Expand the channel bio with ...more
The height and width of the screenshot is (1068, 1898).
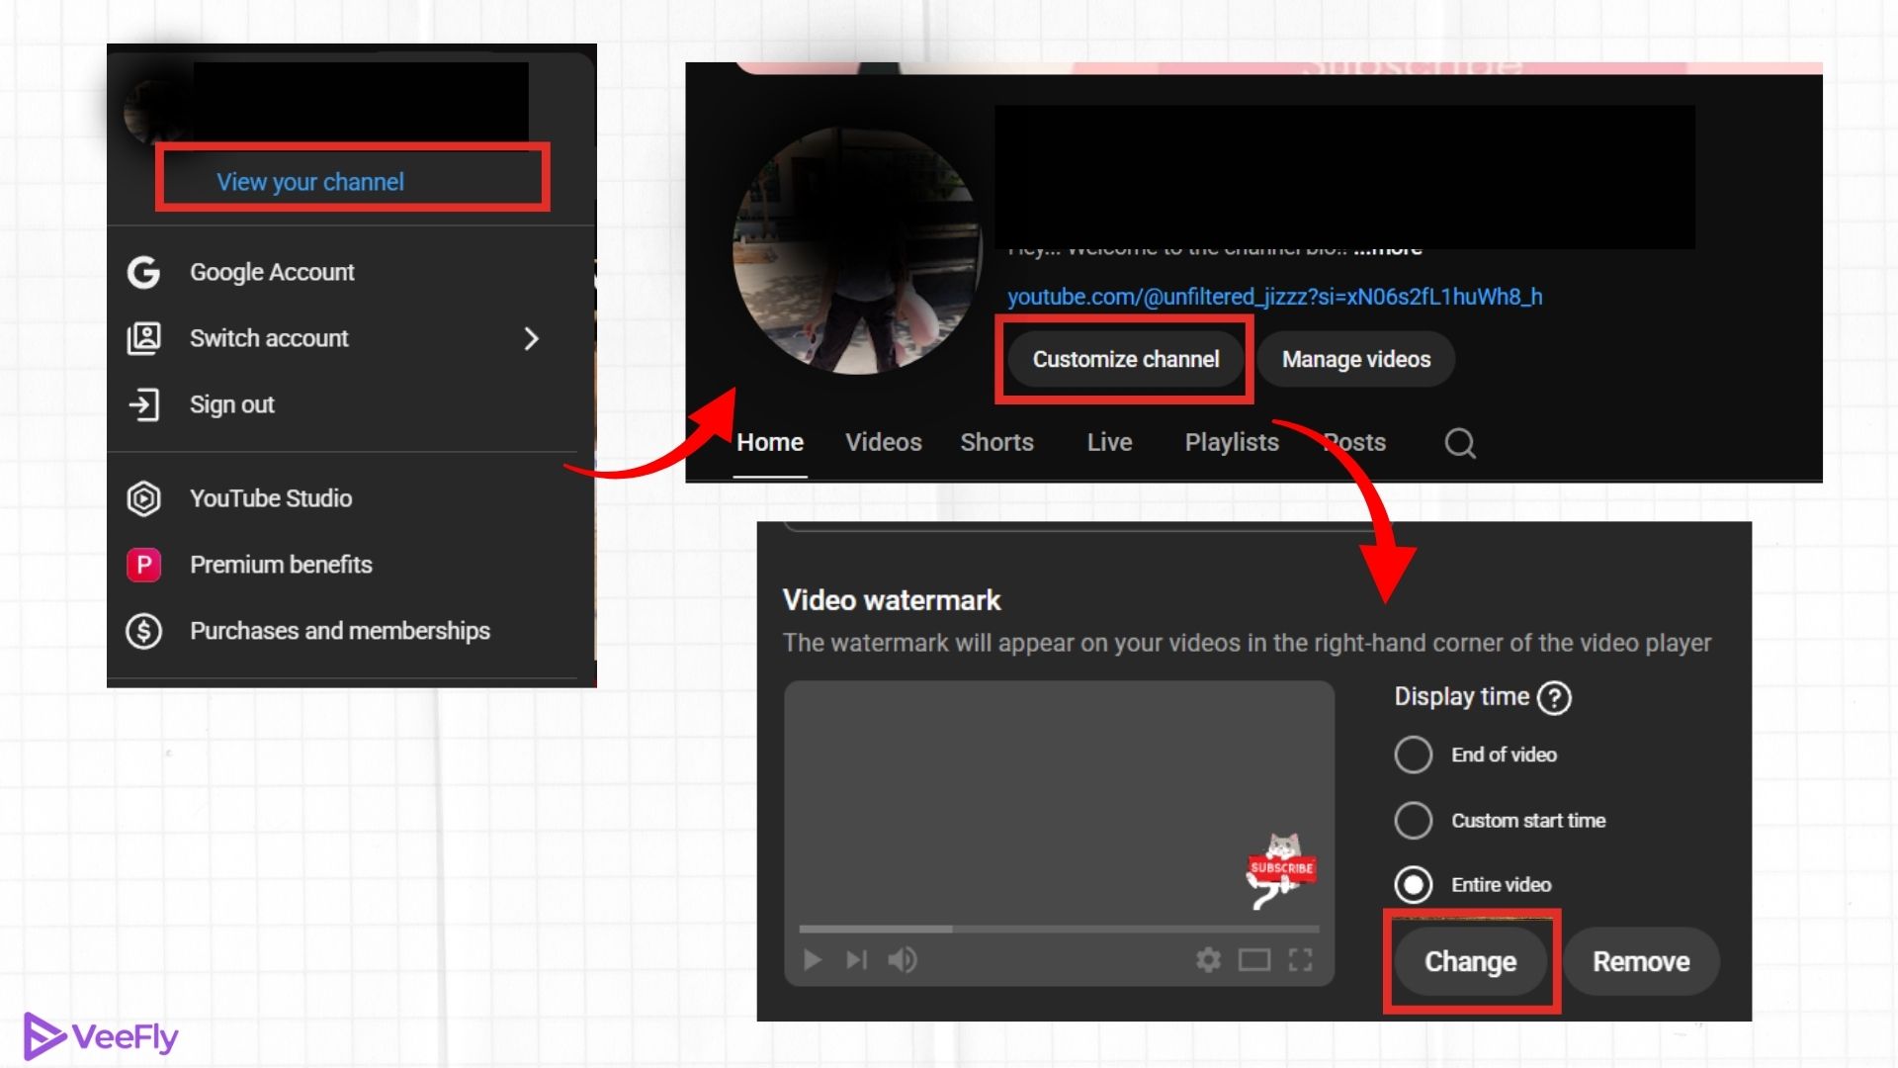1387,247
